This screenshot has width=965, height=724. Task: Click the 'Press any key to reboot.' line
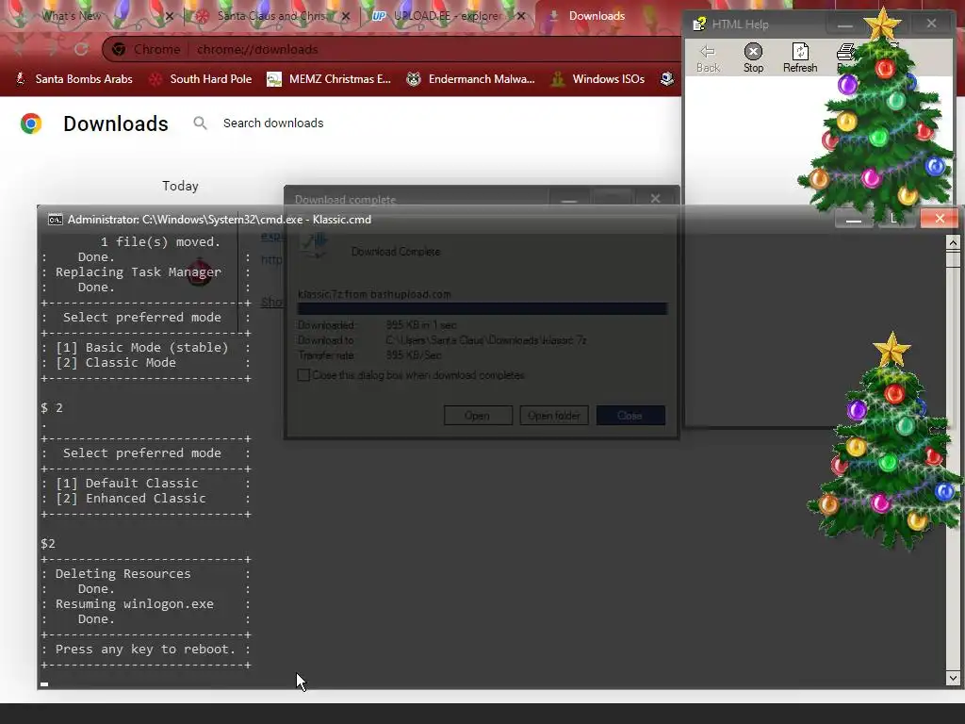[145, 649]
